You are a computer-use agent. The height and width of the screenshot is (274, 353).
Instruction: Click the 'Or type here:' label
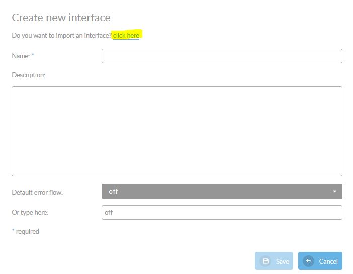click(30, 213)
